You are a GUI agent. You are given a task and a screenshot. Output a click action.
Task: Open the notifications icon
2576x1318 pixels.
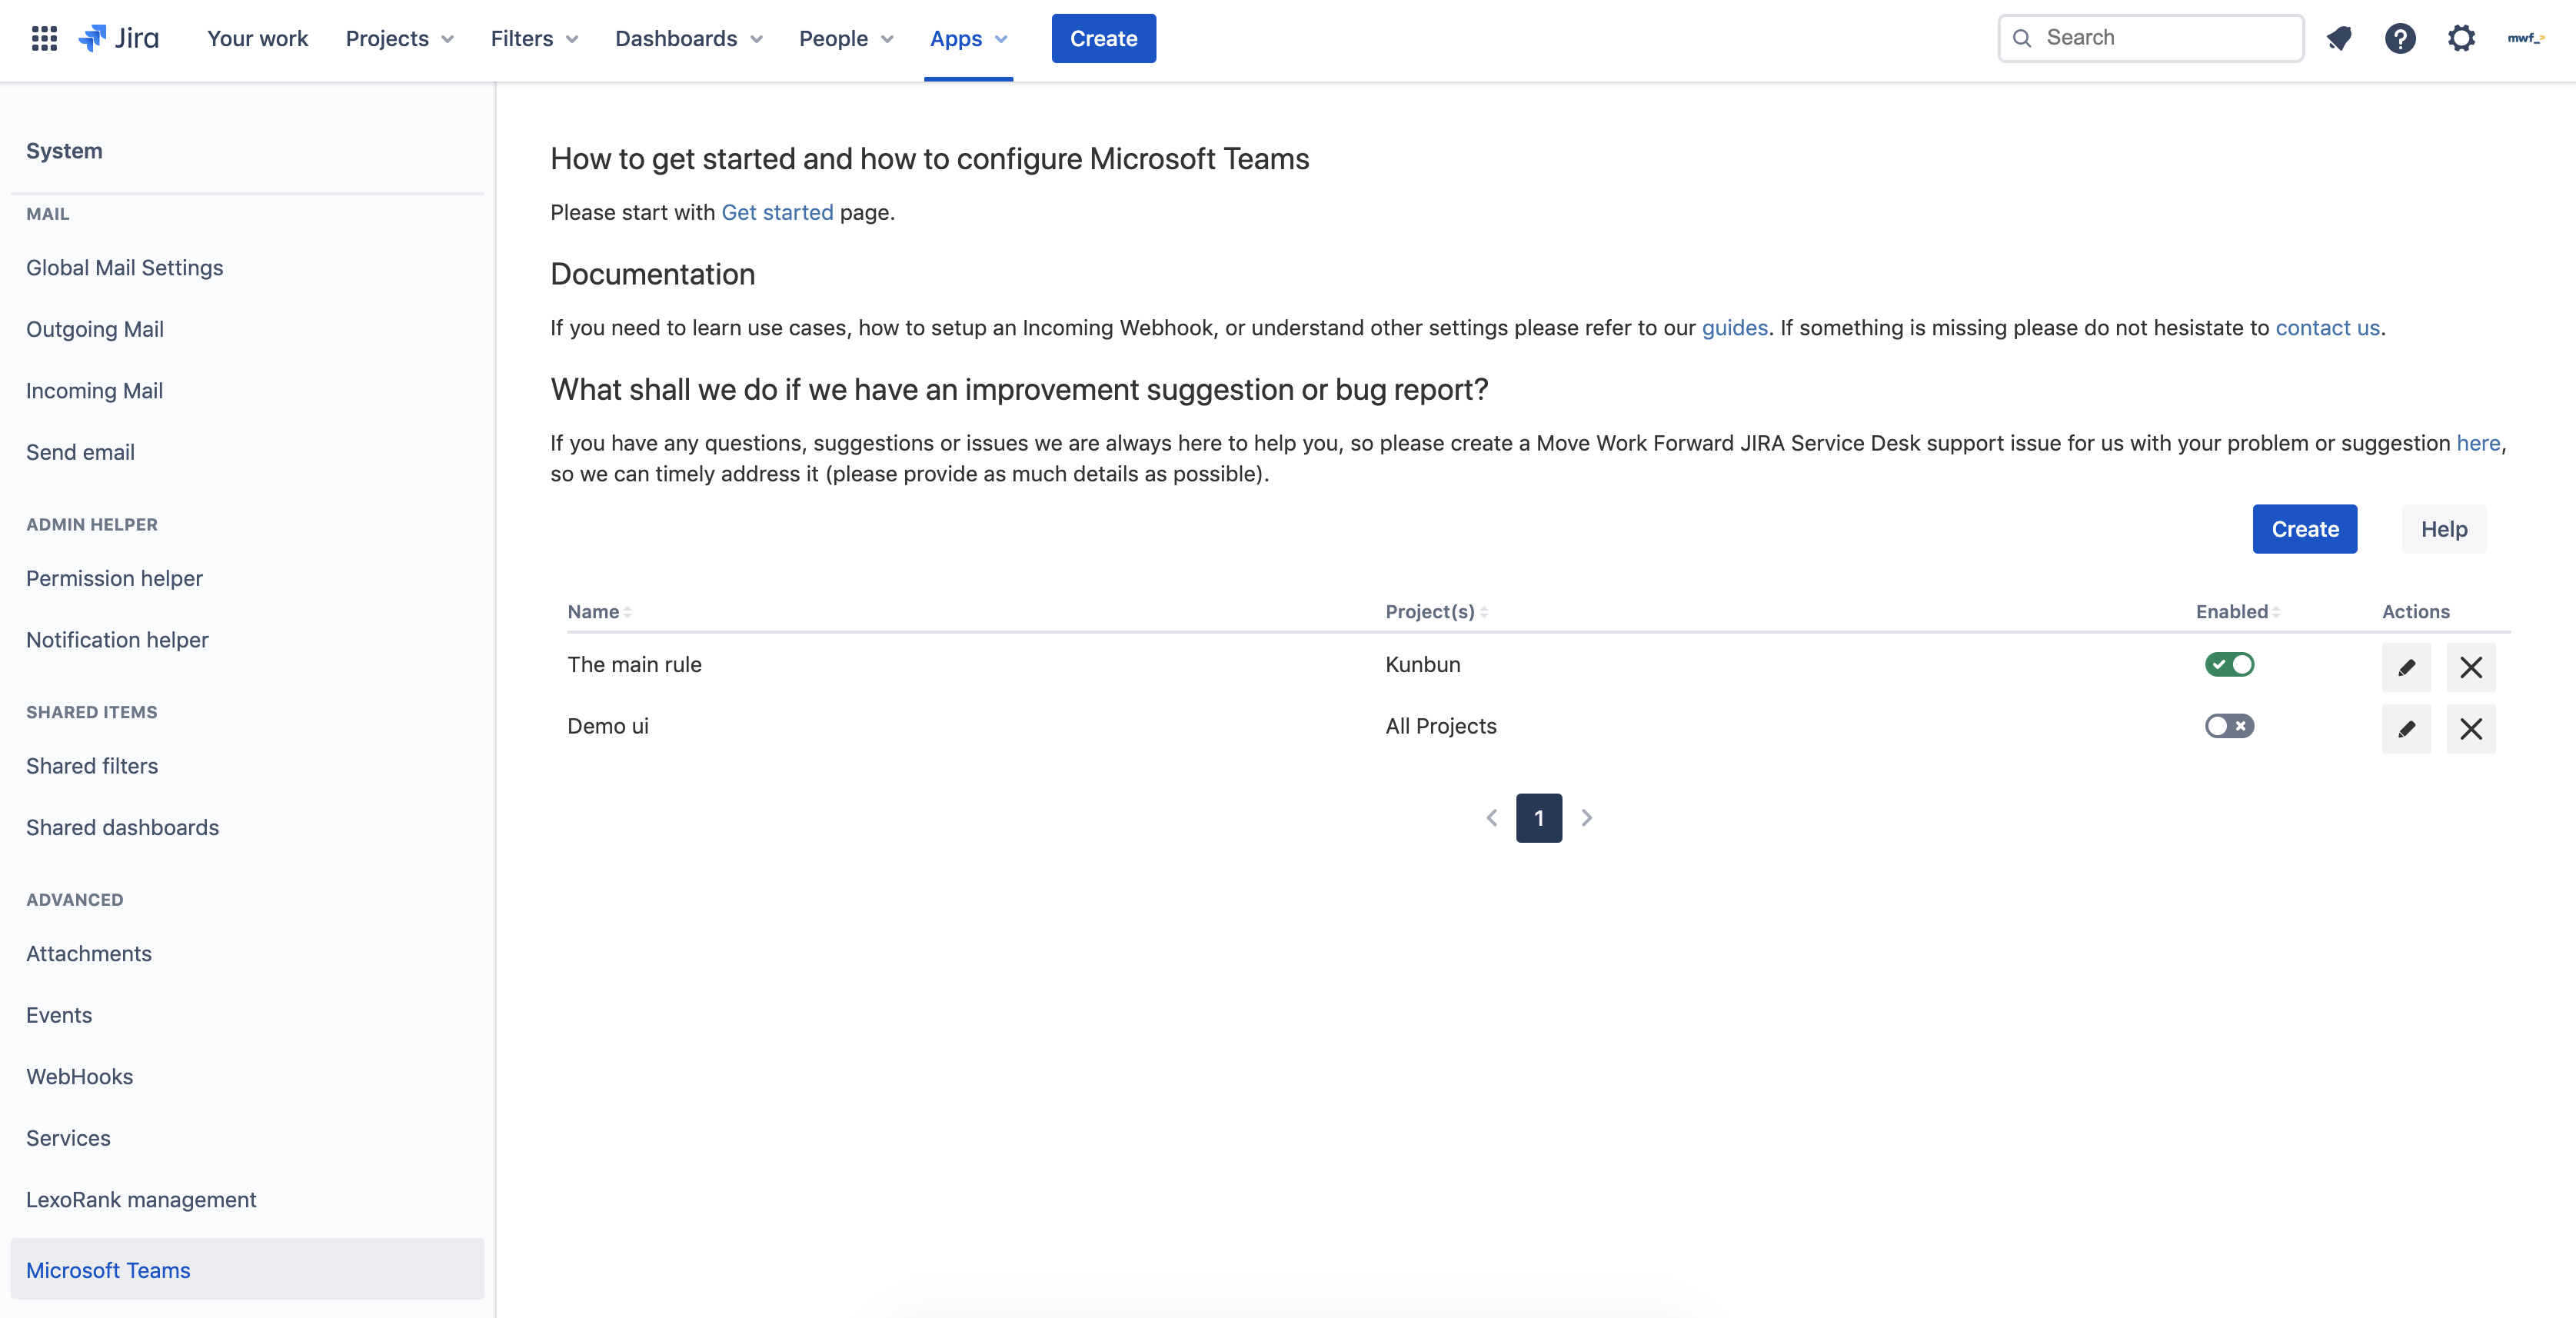point(2338,38)
